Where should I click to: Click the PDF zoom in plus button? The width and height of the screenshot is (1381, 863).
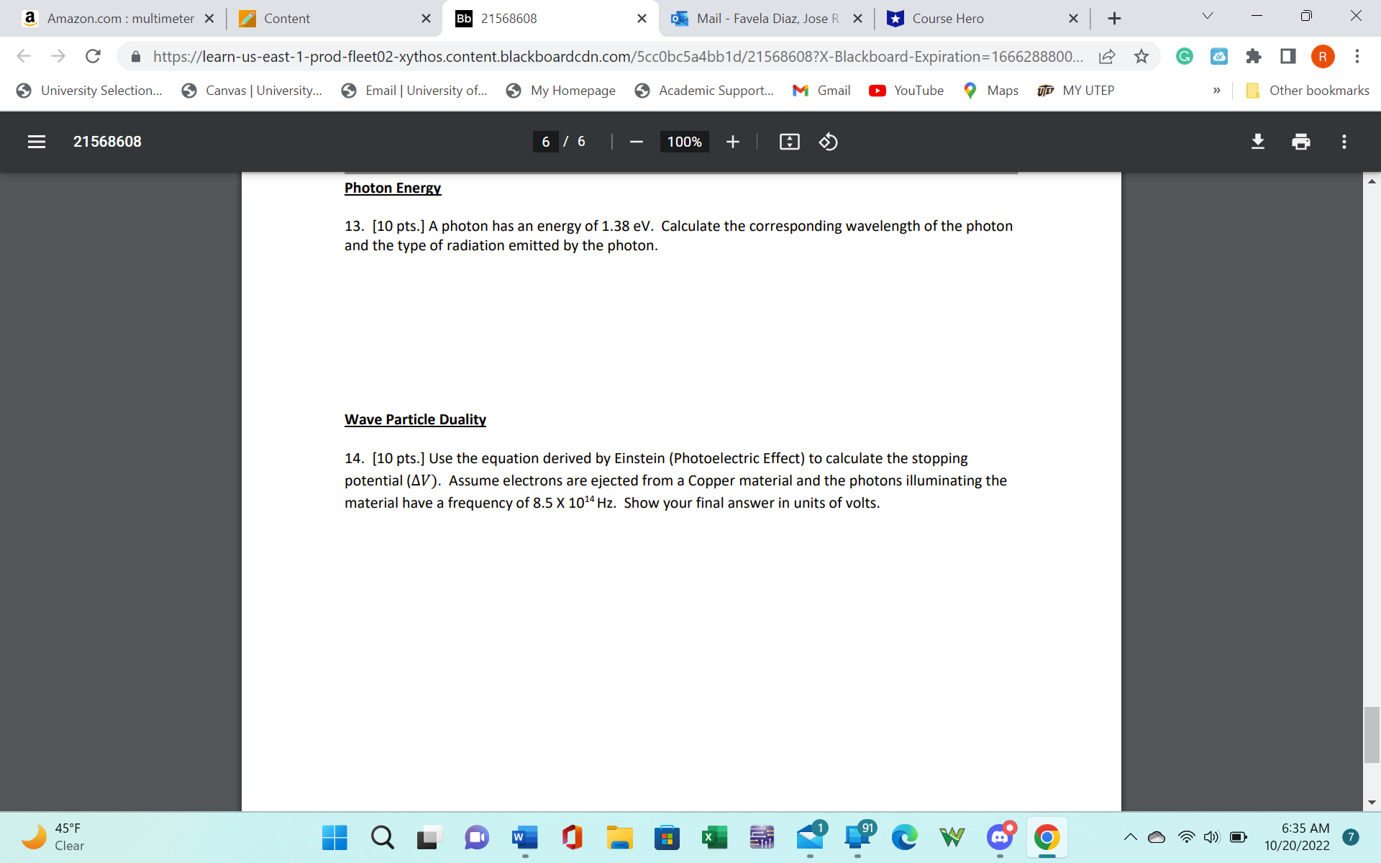(x=732, y=142)
